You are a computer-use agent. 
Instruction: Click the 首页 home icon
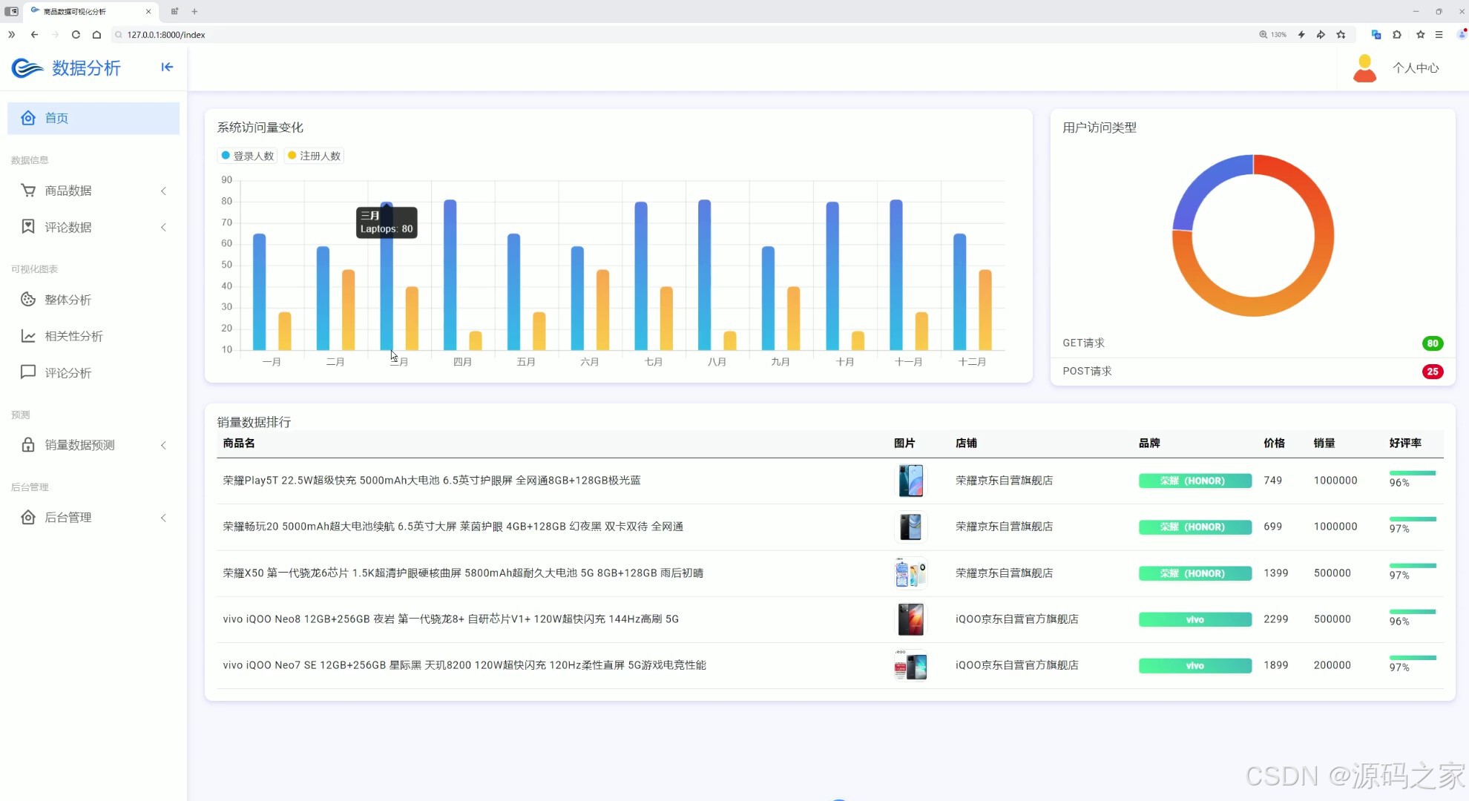[28, 118]
